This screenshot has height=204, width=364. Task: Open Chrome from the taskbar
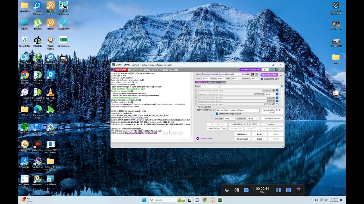205,200
